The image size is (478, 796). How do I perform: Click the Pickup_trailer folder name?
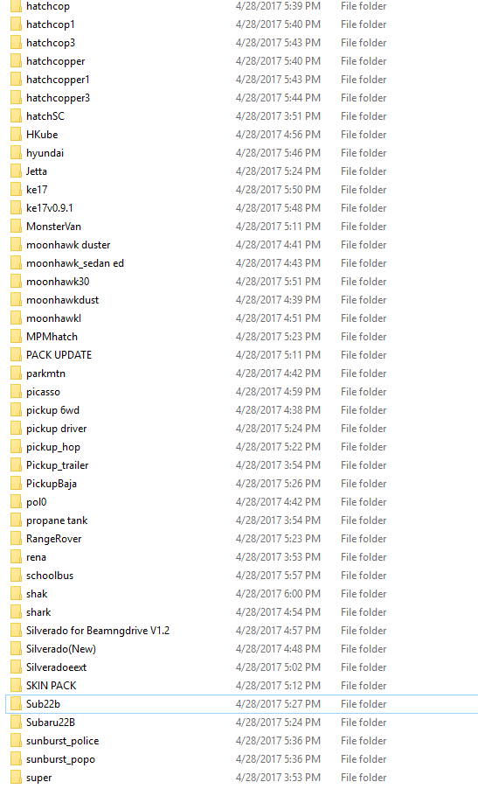coord(58,465)
